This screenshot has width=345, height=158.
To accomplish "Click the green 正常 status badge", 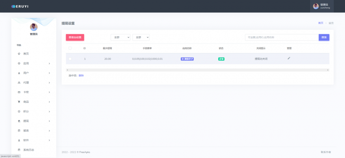I will [x=221, y=59].
